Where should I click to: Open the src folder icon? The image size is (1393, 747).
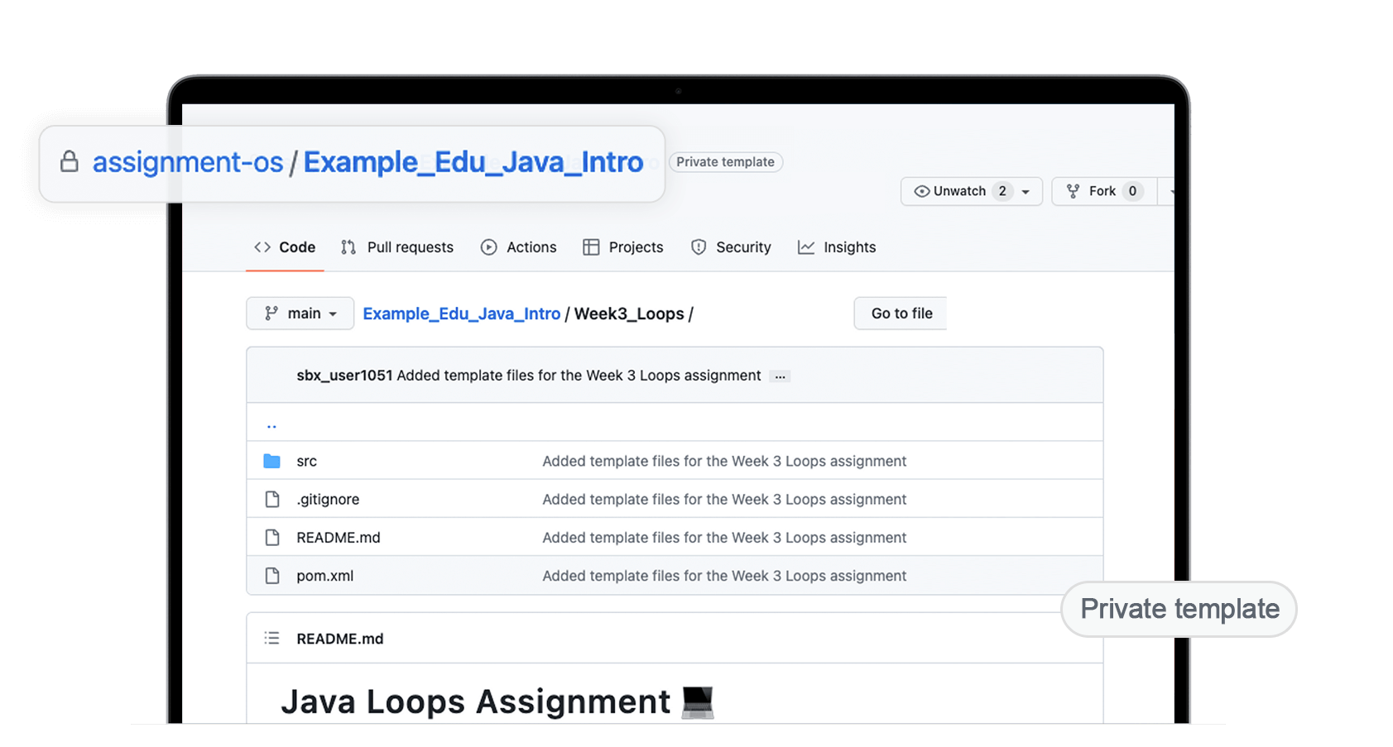pos(271,461)
